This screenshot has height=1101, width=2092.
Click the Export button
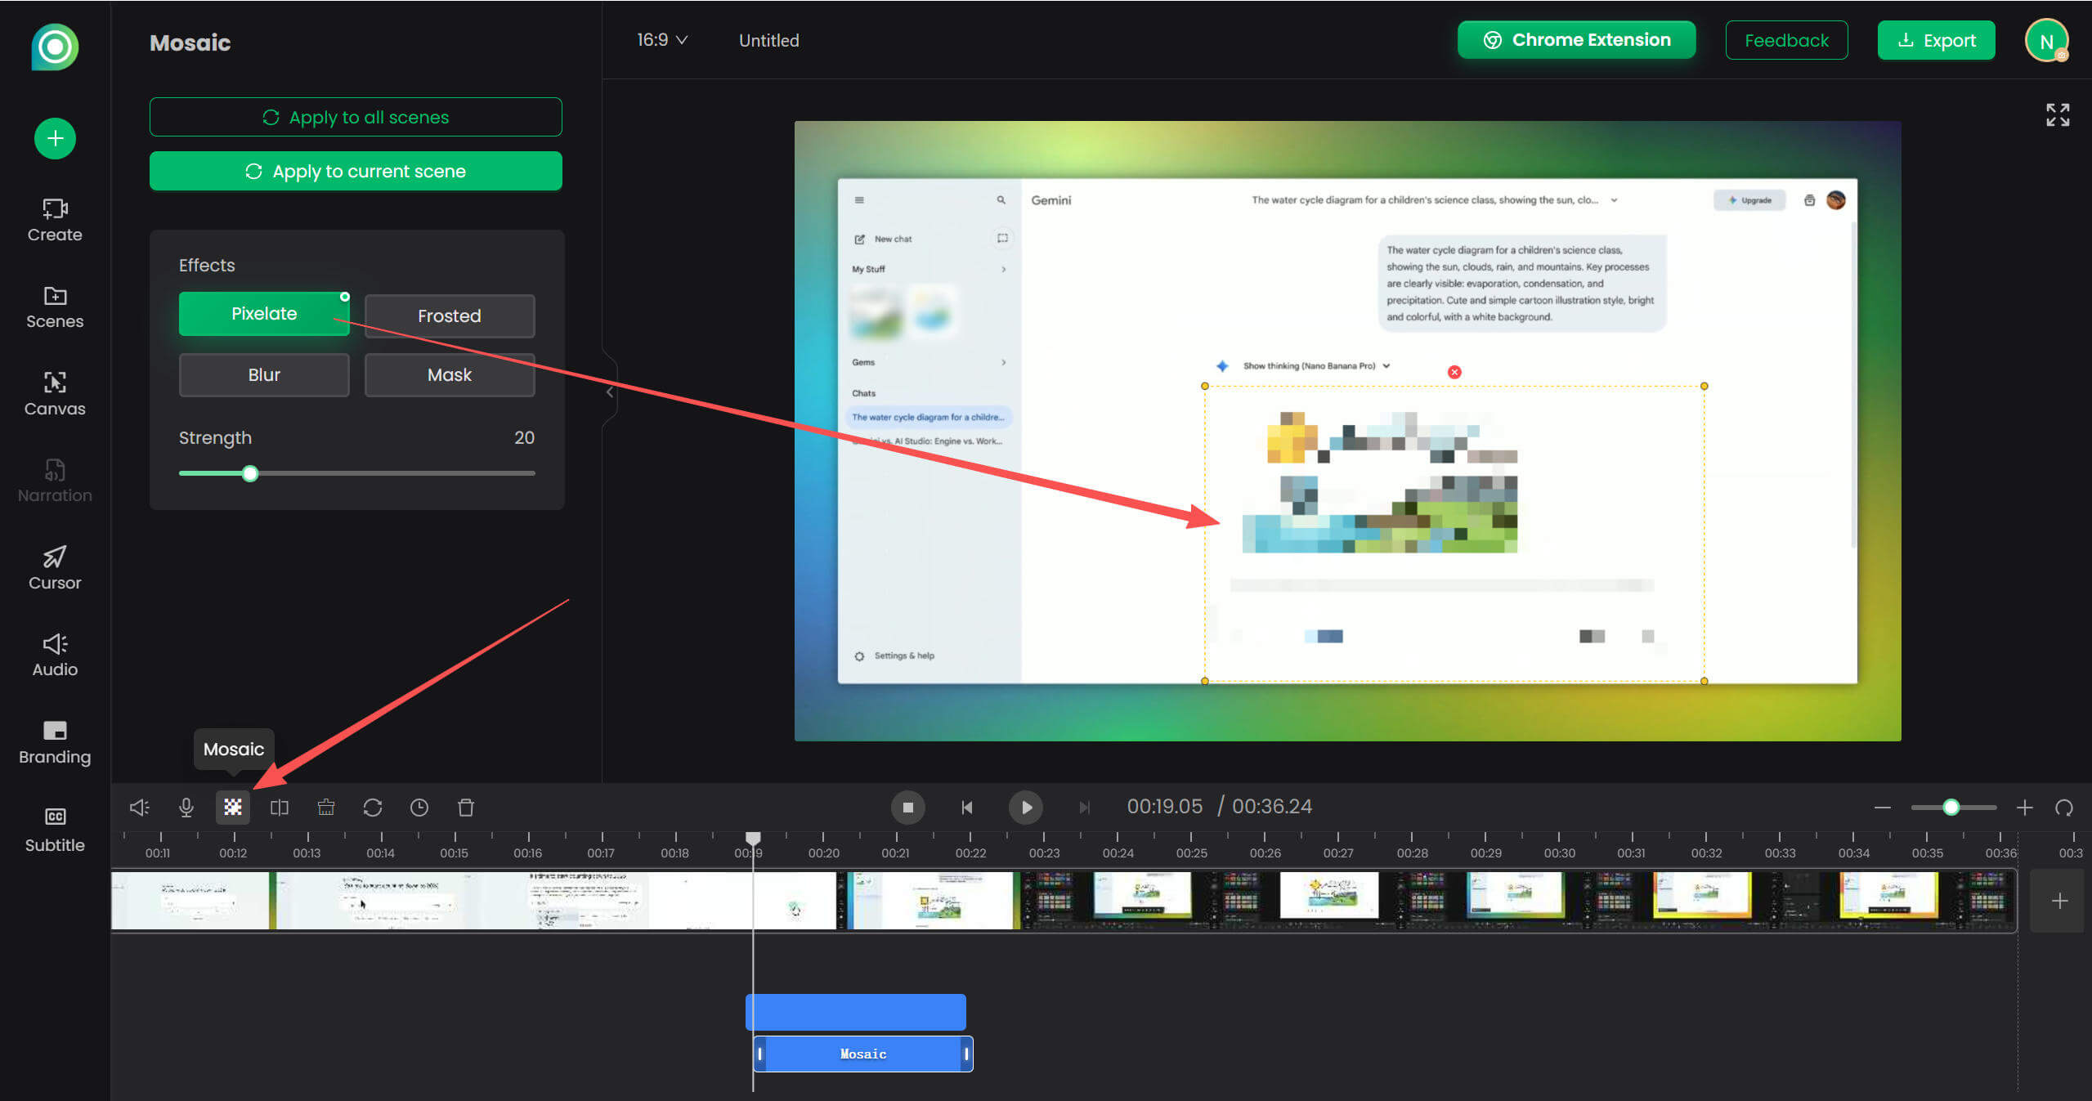[x=1936, y=40]
